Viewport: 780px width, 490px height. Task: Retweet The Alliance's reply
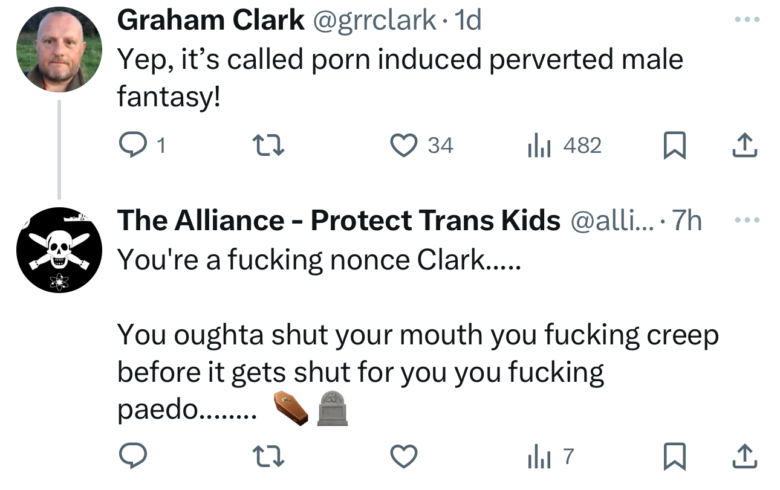pos(267,457)
